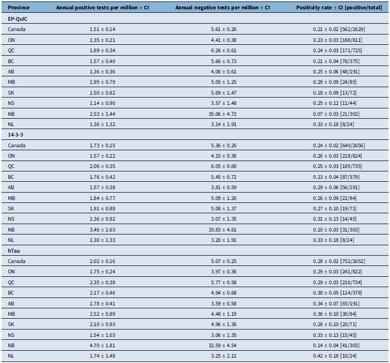Select the Positivity rate column header
Screen dimensions: 390x363
pyautogui.click(x=339, y=8)
